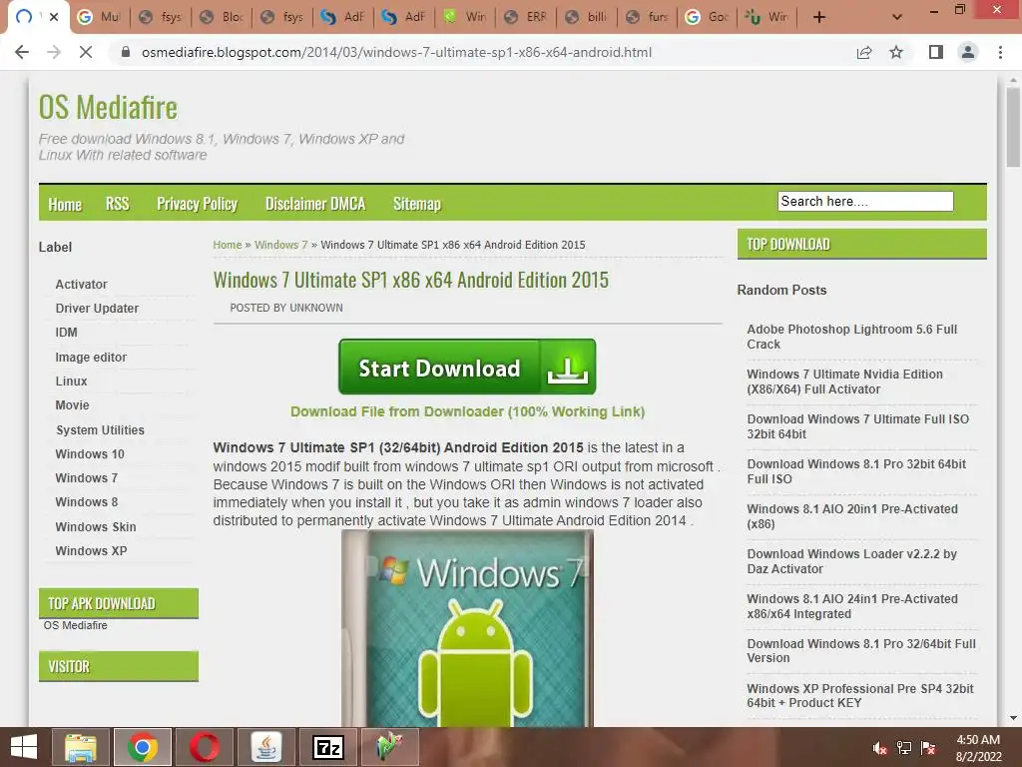This screenshot has height=767, width=1022.
Task: Open the Sitemap page
Action: click(x=416, y=204)
